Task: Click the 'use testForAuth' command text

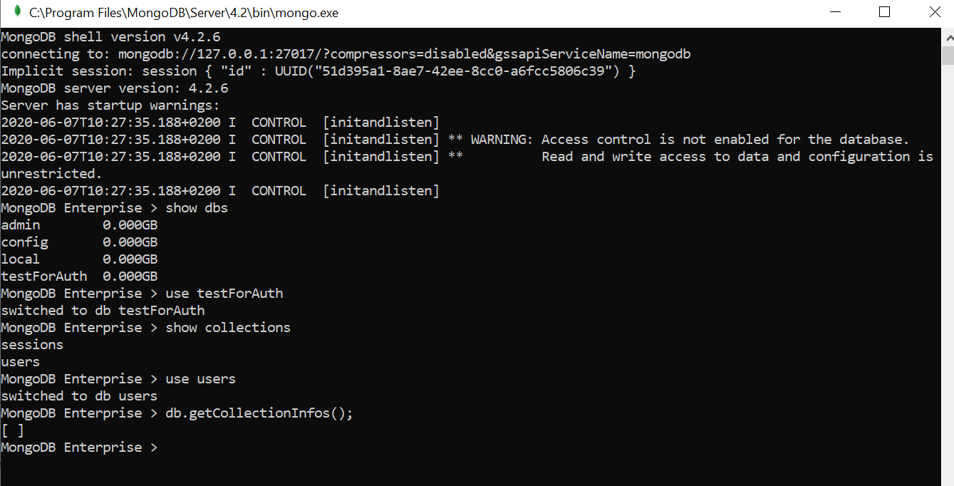Action: tap(224, 294)
